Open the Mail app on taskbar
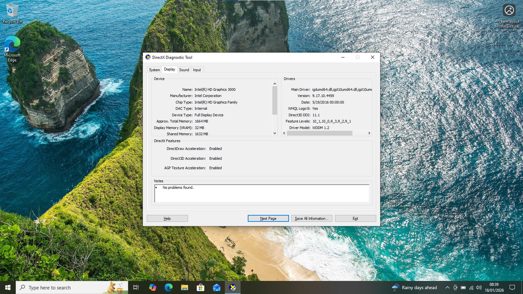The width and height of the screenshot is (523, 294). pos(217,287)
